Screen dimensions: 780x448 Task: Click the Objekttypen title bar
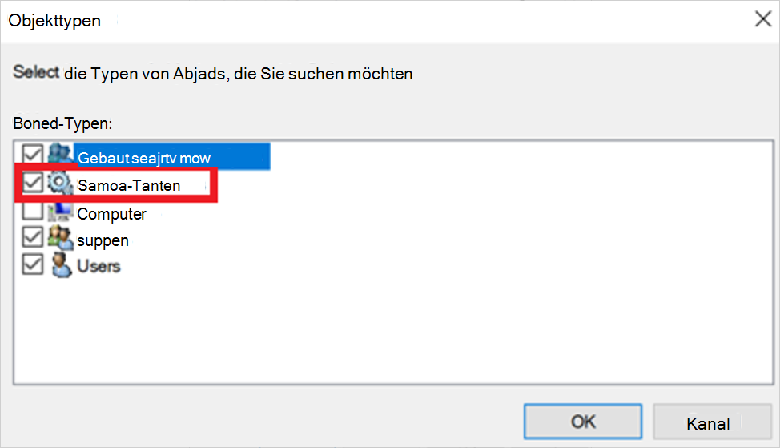coord(360,20)
